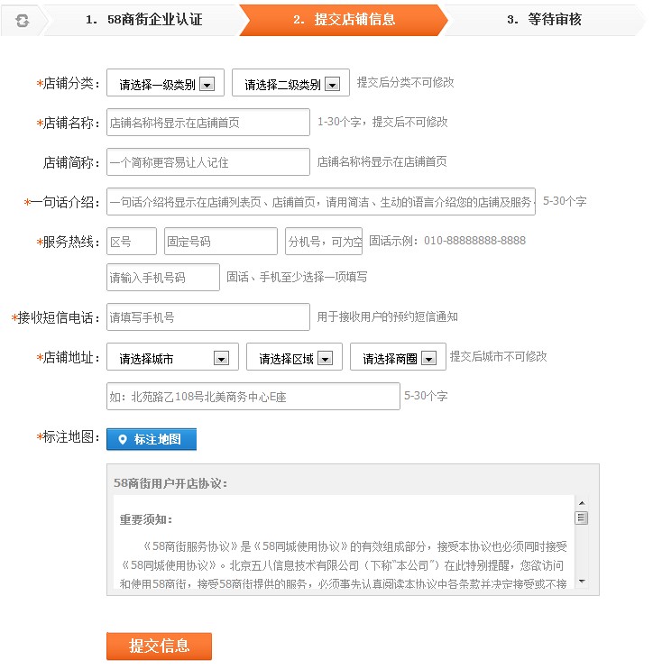Viewport: 653px width, 669px height.
Task: Select step 1 58商街企业认证 tab
Action: [143, 20]
